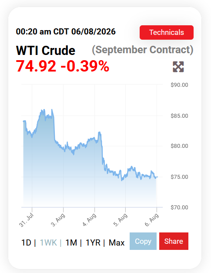Change chart range to 1M

[71, 242]
